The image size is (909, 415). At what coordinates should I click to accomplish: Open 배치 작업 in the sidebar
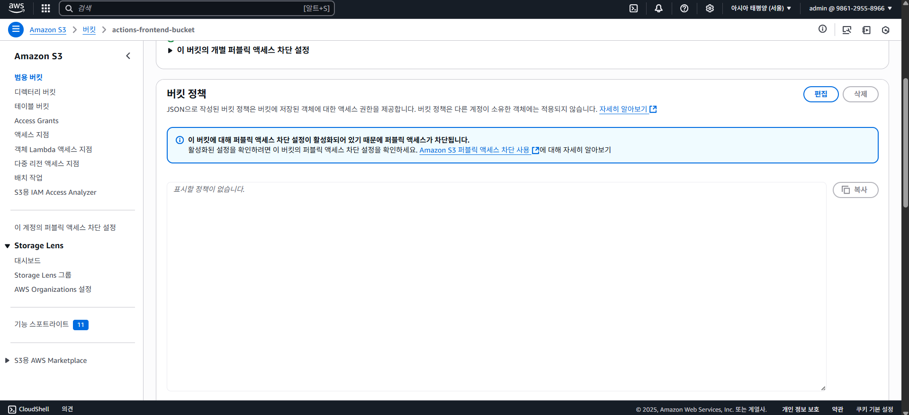point(28,178)
